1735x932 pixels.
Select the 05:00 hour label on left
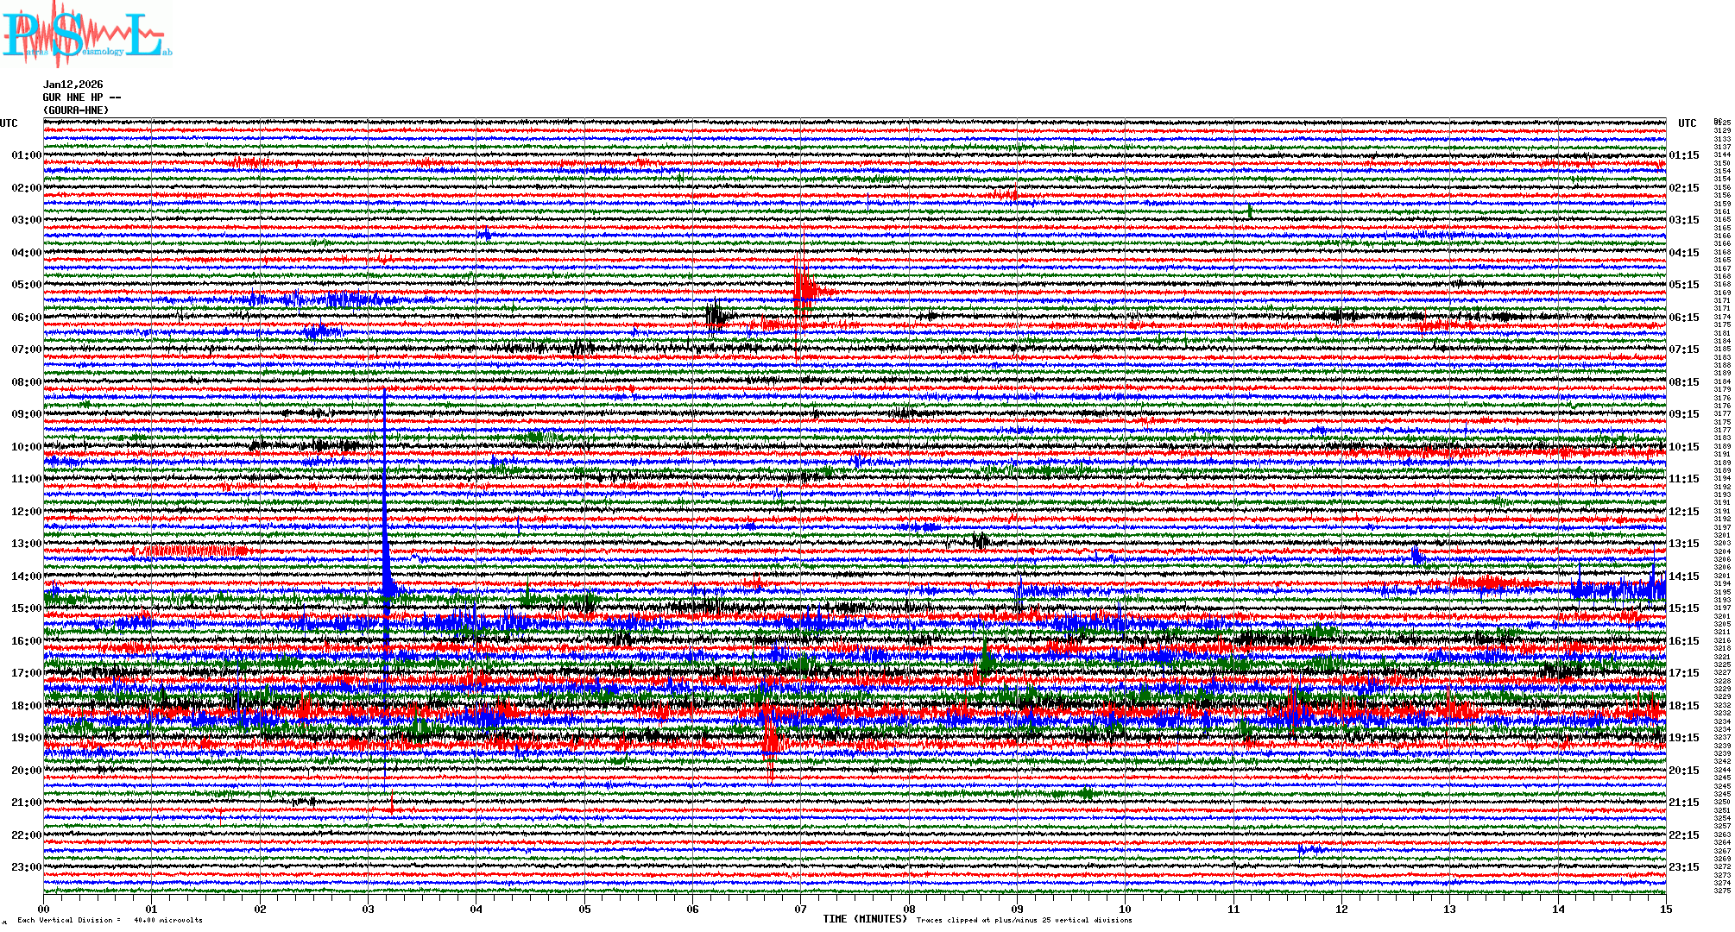26,285
